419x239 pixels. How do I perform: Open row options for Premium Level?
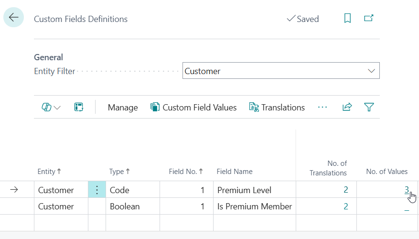pos(97,190)
